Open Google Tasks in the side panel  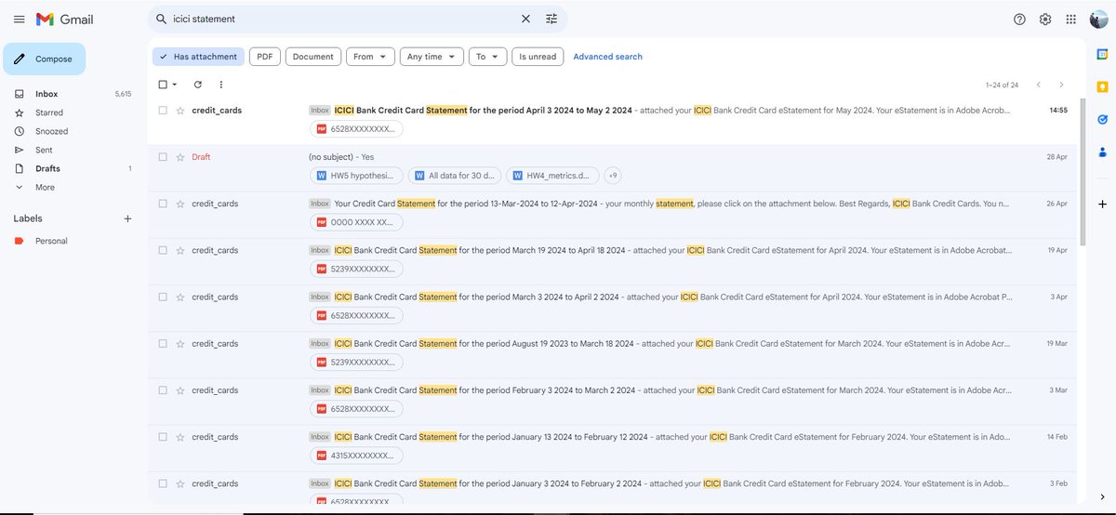coord(1102,119)
